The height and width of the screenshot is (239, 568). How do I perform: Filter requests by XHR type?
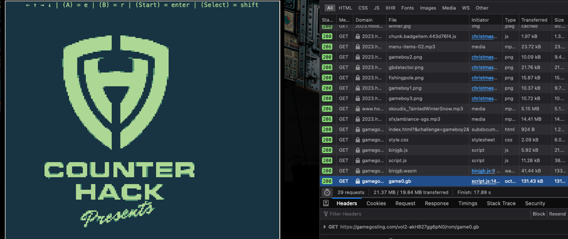click(x=391, y=8)
